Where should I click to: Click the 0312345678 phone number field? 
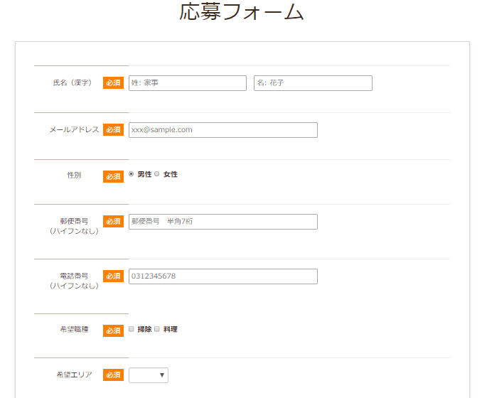pyautogui.click(x=223, y=276)
